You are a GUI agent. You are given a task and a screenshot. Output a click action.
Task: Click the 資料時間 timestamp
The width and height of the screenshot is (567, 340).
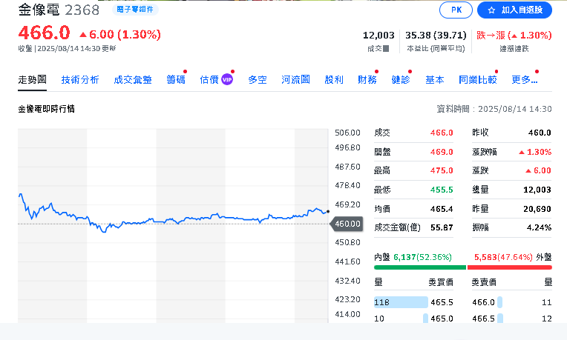494,109
